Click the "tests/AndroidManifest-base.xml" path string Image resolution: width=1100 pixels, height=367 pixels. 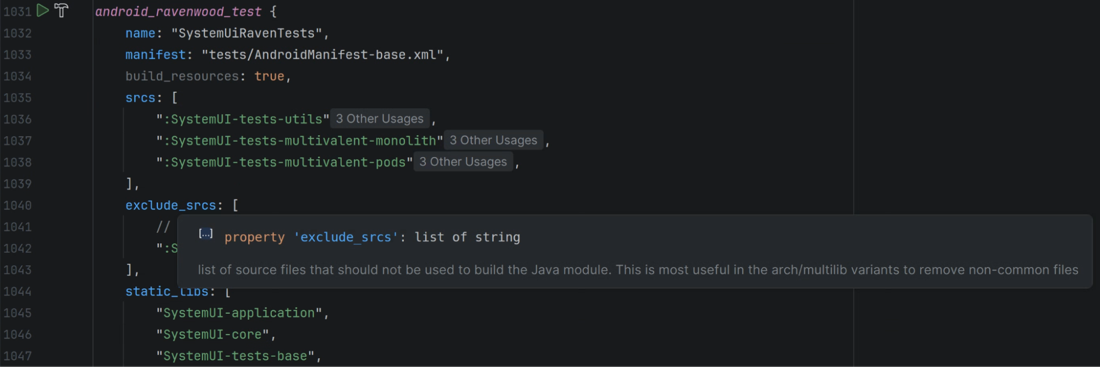coord(322,54)
